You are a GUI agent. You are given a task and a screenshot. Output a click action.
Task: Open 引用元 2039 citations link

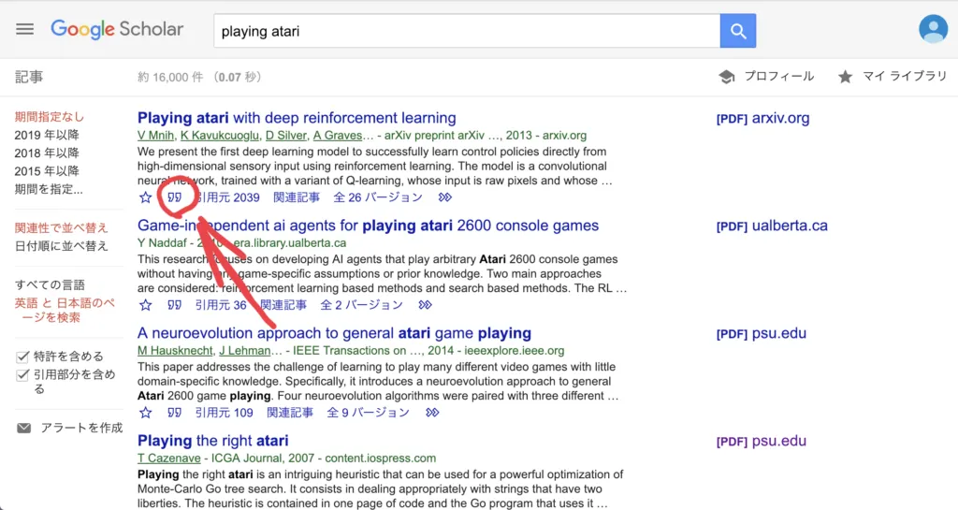(x=227, y=197)
